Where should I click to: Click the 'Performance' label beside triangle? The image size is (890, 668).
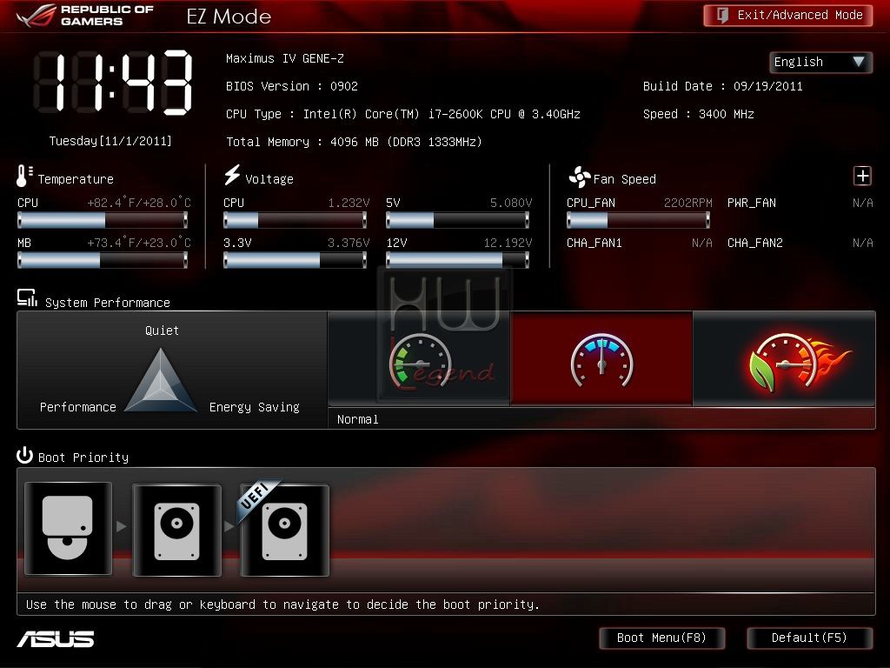[77, 407]
